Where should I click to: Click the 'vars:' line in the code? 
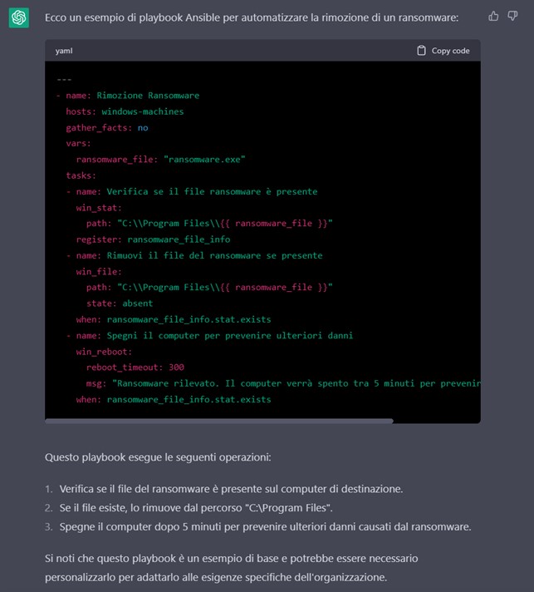coord(78,144)
